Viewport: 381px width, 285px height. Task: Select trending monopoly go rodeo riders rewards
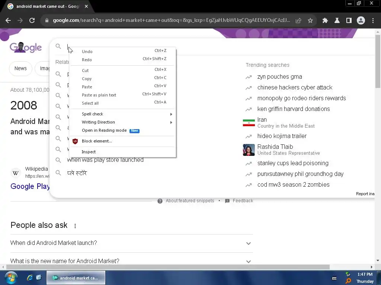pyautogui.click(x=301, y=98)
